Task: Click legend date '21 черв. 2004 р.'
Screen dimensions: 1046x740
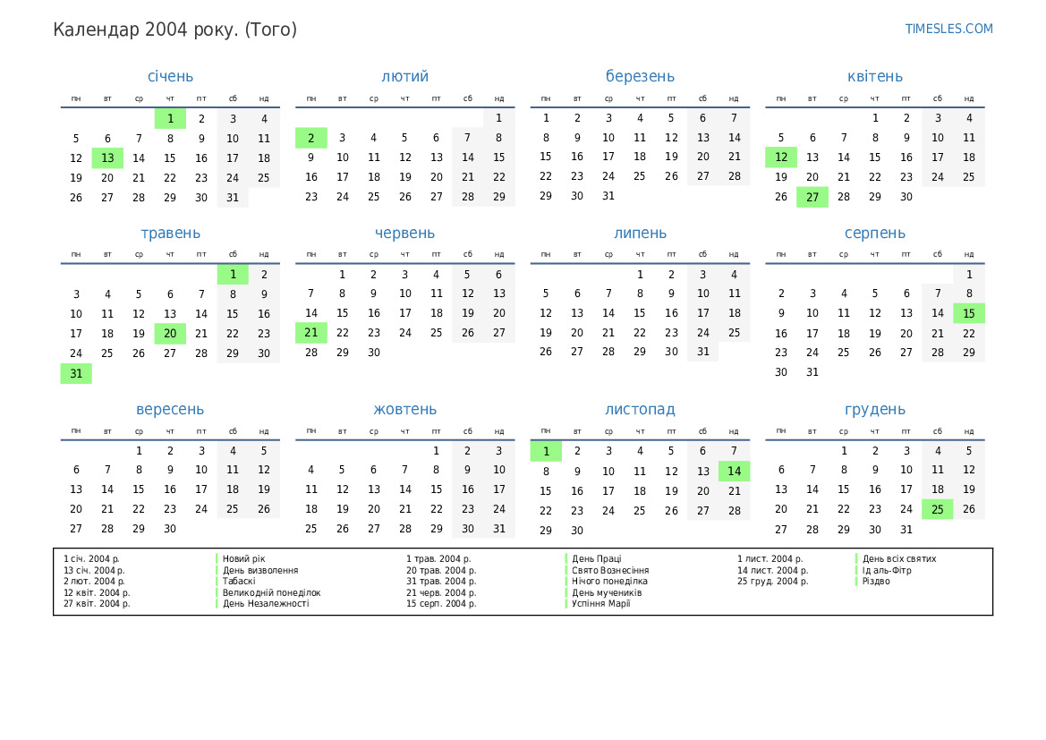Action: (441, 592)
